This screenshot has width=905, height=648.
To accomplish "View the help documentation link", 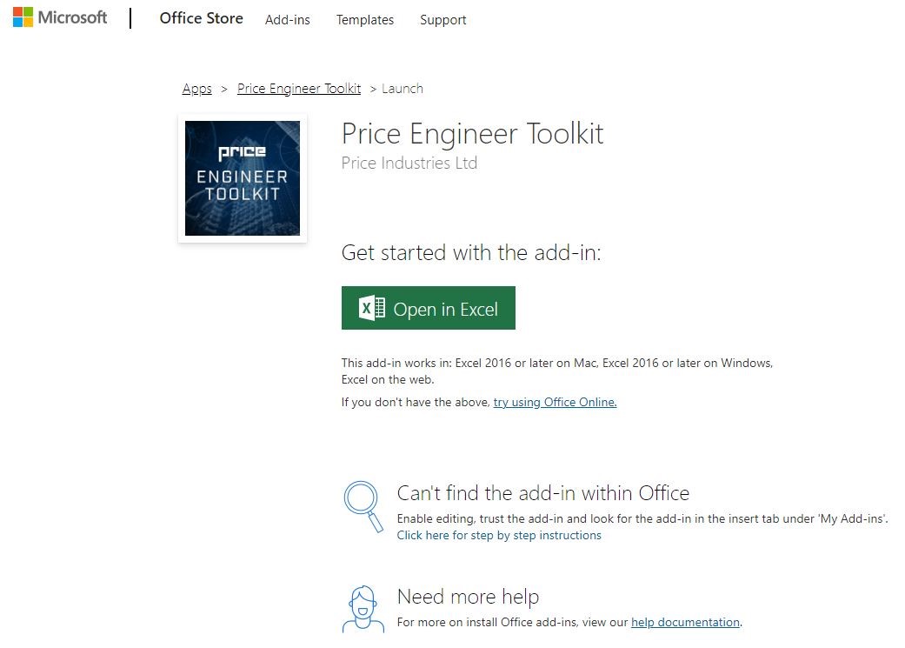I will (685, 622).
